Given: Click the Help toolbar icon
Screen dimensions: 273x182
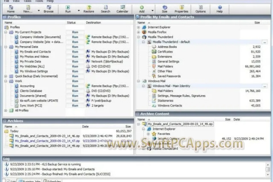Looking at the screenshot, I should (x=220, y=9).
